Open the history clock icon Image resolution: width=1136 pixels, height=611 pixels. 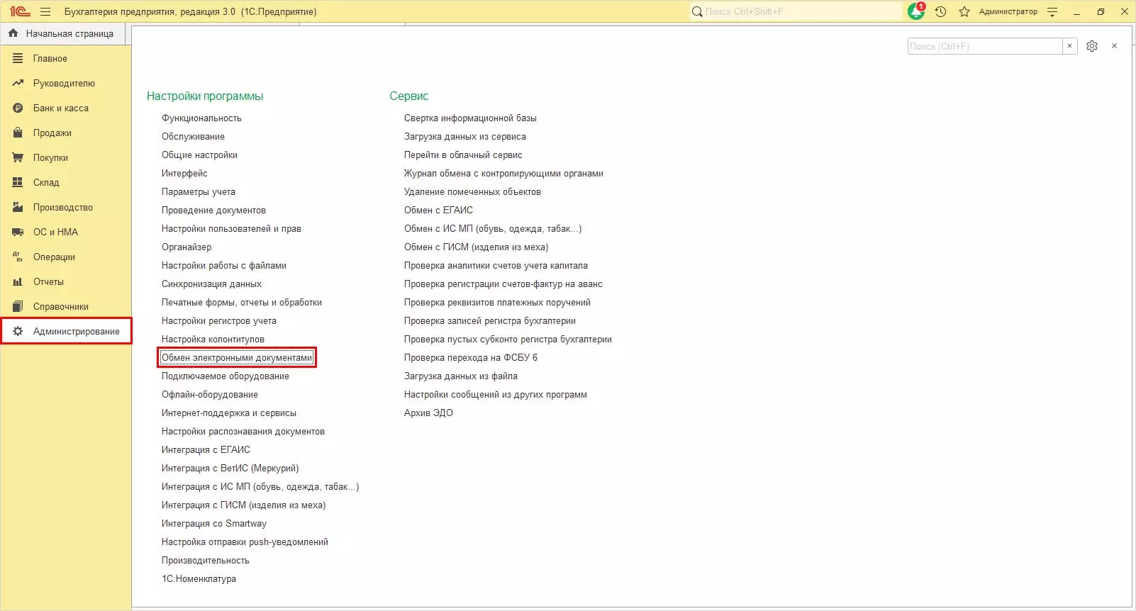940,11
